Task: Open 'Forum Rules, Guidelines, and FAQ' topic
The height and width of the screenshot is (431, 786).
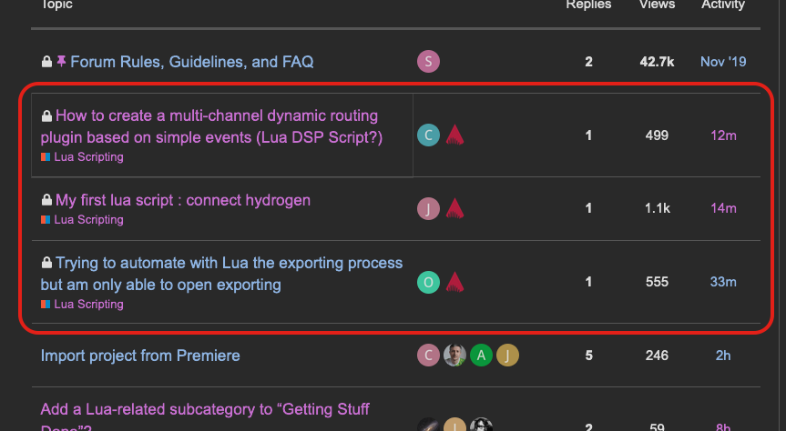Action: pyautogui.click(x=191, y=62)
